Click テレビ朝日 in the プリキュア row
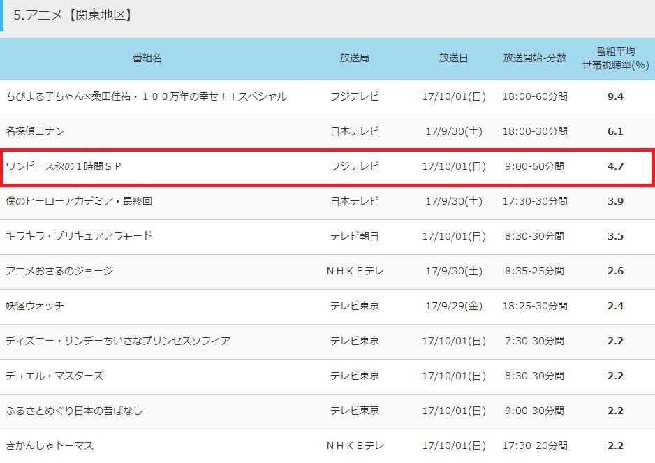Viewport: 655px width, 463px height. click(x=355, y=236)
